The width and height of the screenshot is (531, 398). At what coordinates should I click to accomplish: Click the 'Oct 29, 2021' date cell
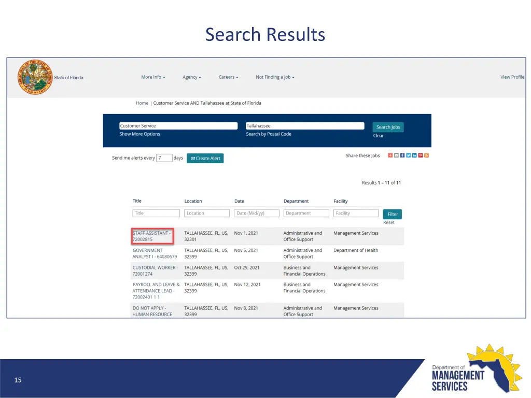(246, 268)
